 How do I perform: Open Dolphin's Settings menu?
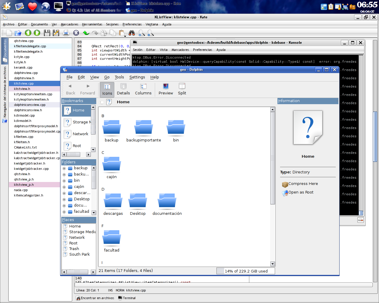(x=137, y=77)
